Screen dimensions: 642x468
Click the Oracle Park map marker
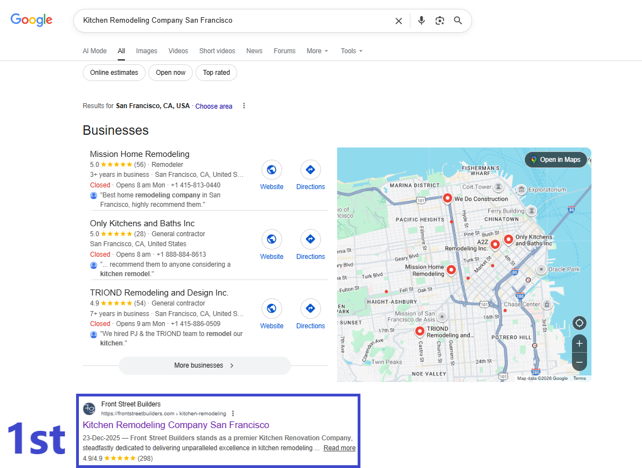541,269
